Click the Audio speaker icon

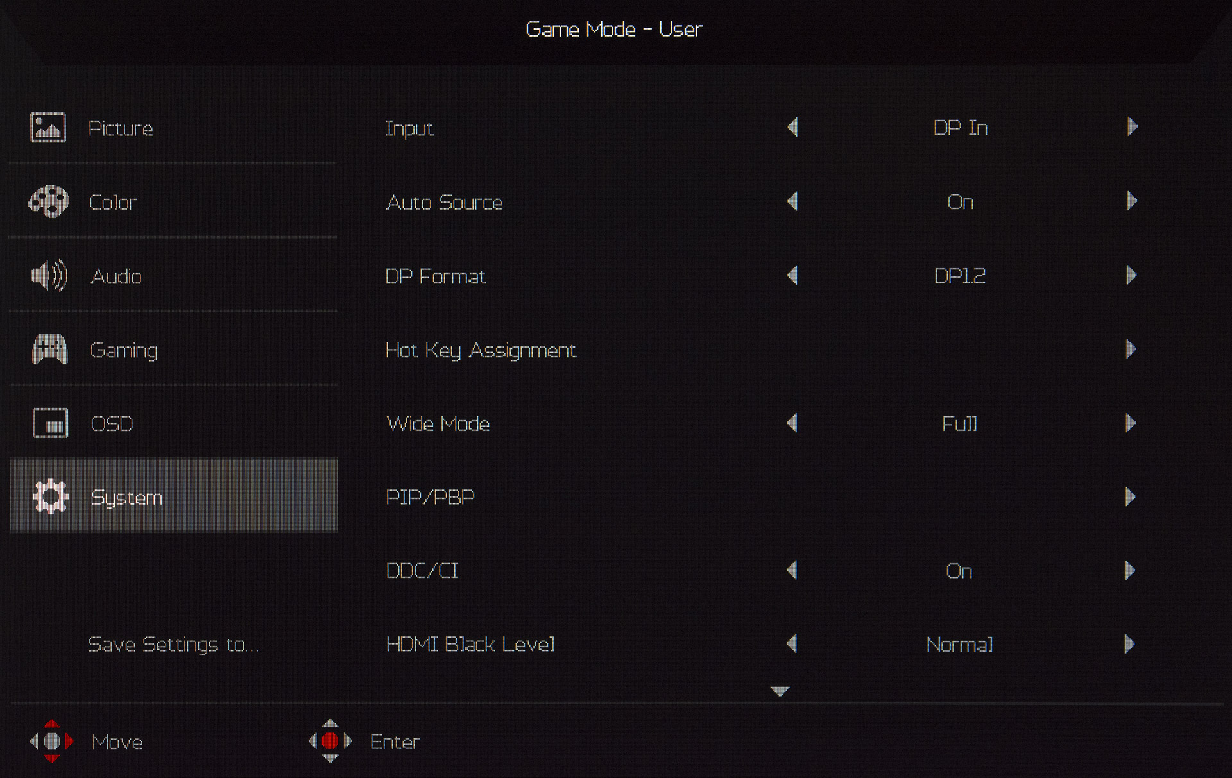(49, 276)
